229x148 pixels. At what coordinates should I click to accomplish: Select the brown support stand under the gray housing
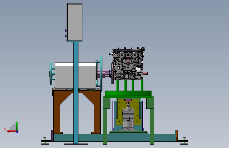click(57, 112)
